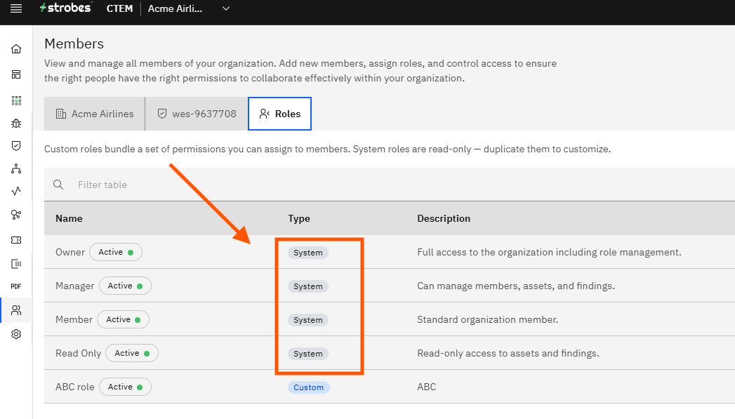Open the Manager role row
Screen dimensions: 735x419
pos(389,286)
